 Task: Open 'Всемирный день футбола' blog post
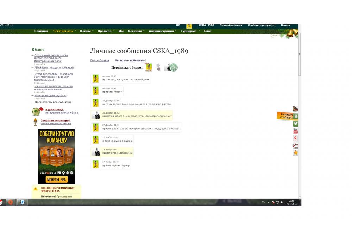50,96
